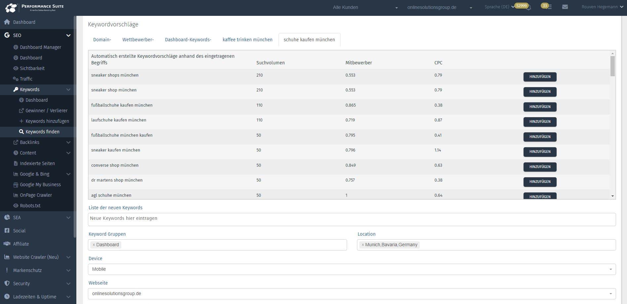This screenshot has height=304, width=627.
Task: Add keyword sneaker kaufen münchen with Hinzufügen
Action: click(540, 152)
